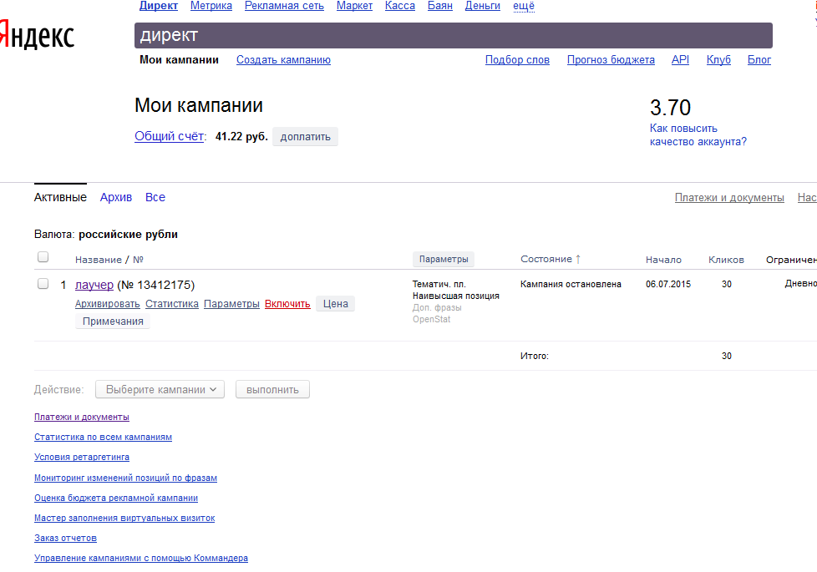Open Управление кампаниями с помощью Коммандера

[x=141, y=558]
